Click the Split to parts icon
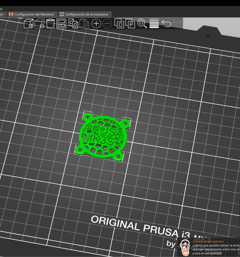Screen dimensions: 240x257 (130, 23)
